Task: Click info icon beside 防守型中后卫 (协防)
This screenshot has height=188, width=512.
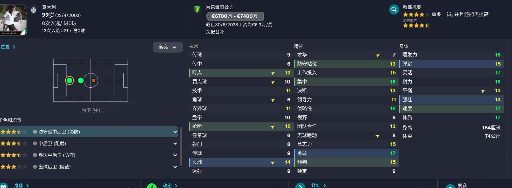Action: tap(35, 132)
